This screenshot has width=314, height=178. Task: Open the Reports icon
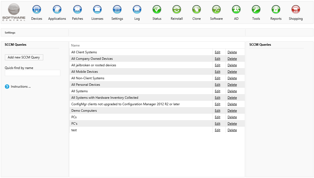pyautogui.click(x=276, y=10)
